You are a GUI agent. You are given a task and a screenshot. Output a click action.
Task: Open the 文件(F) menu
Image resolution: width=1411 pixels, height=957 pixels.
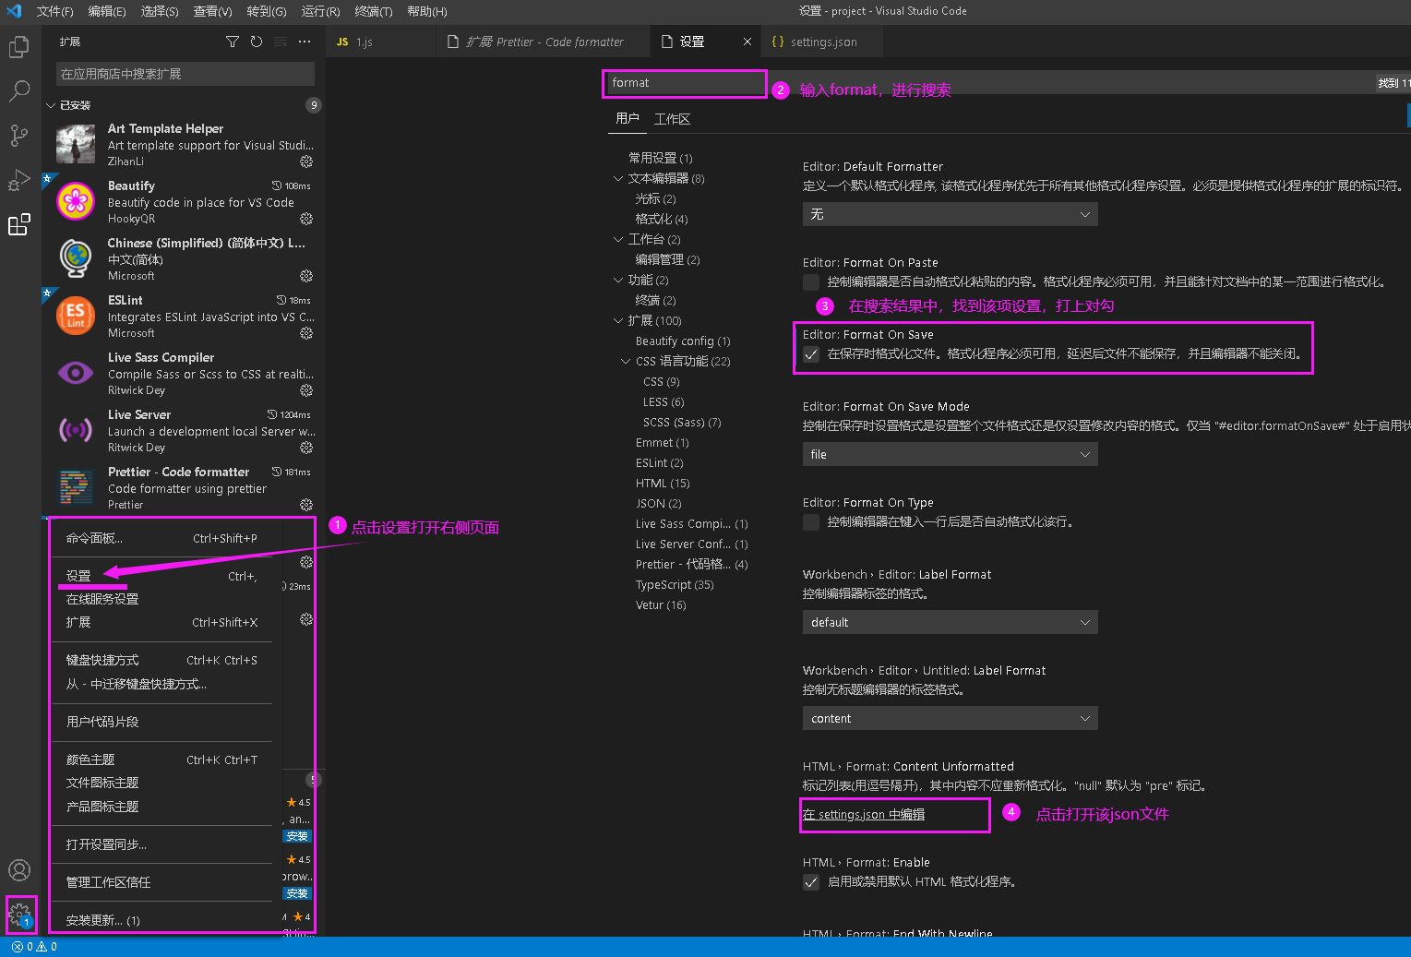(x=54, y=11)
